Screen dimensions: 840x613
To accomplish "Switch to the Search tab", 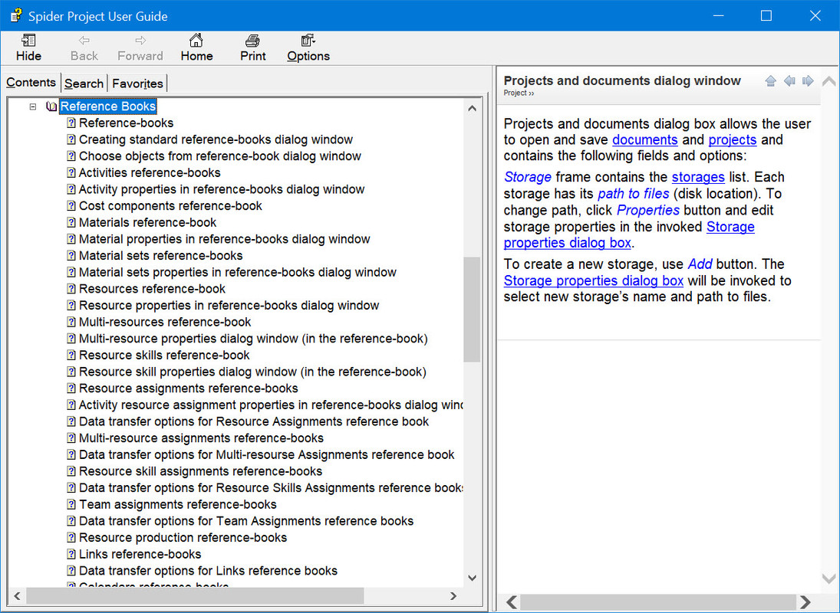I will point(84,84).
